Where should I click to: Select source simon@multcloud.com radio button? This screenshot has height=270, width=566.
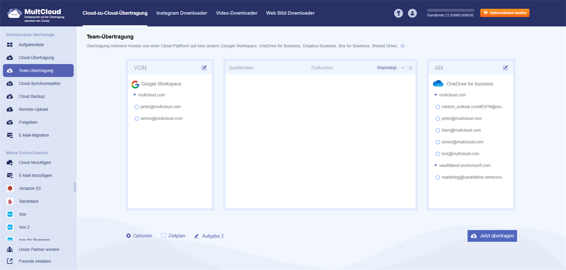coord(137,119)
